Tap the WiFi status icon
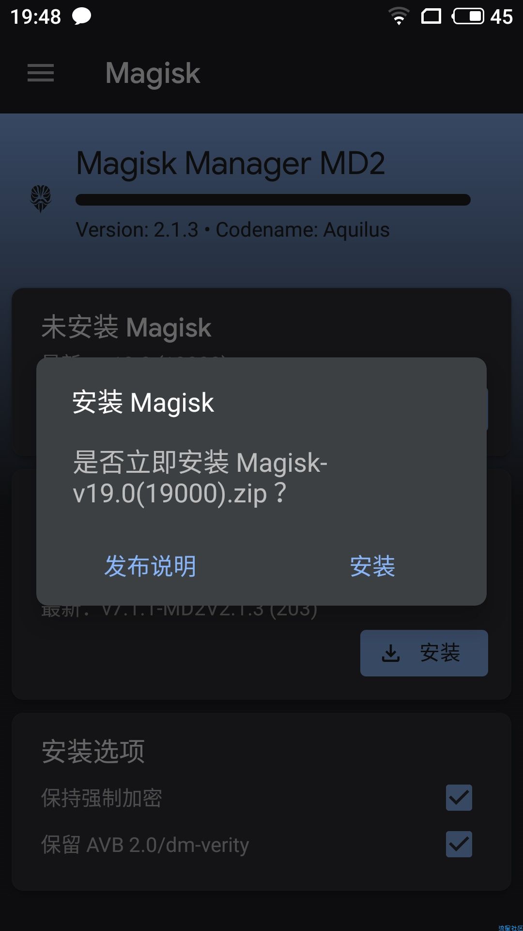The height and width of the screenshot is (931, 523). [399, 16]
